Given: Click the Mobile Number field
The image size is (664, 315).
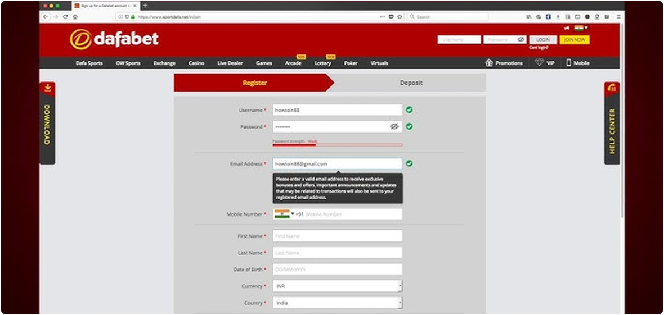Looking at the screenshot, I should click(338, 214).
